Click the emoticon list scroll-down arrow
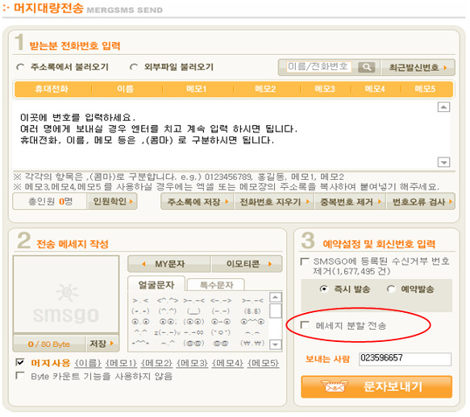Image resolution: width=470 pixels, height=417 pixels. (x=276, y=344)
